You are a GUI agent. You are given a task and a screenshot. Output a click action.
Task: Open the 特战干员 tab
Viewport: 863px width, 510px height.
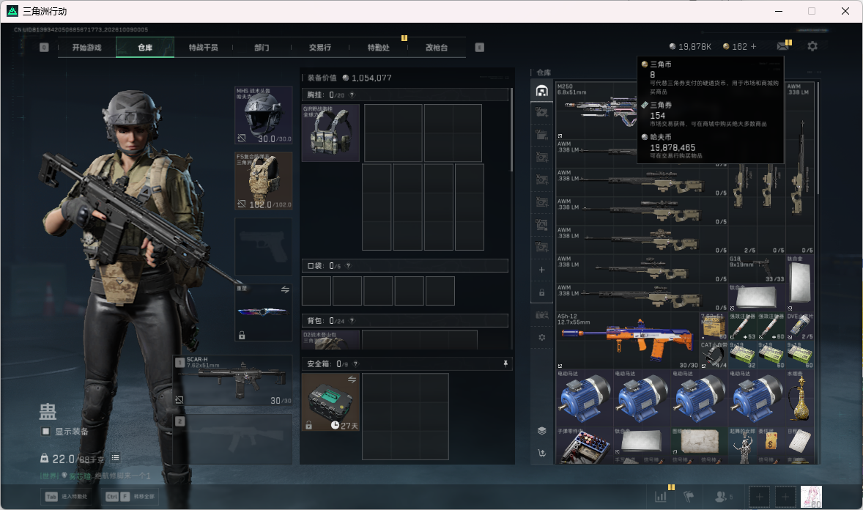(204, 48)
